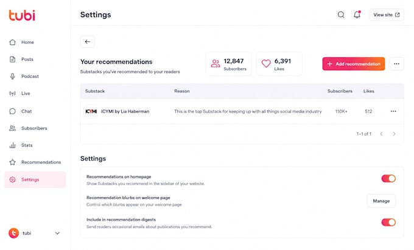This screenshot has height=250, width=414.
Task: Click the Podcast microphone icon
Action: [x=12, y=76]
